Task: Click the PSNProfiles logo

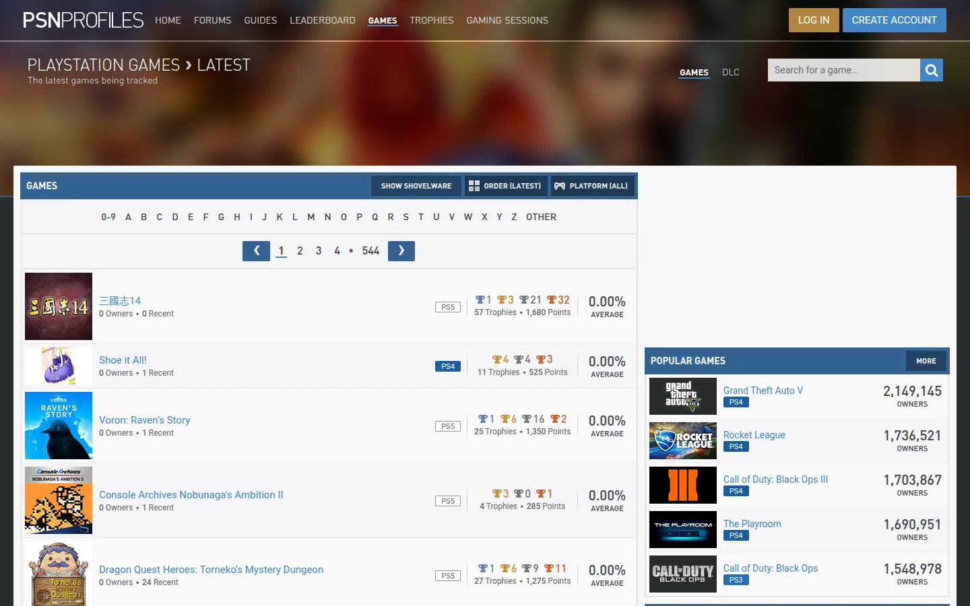Action: pos(83,20)
